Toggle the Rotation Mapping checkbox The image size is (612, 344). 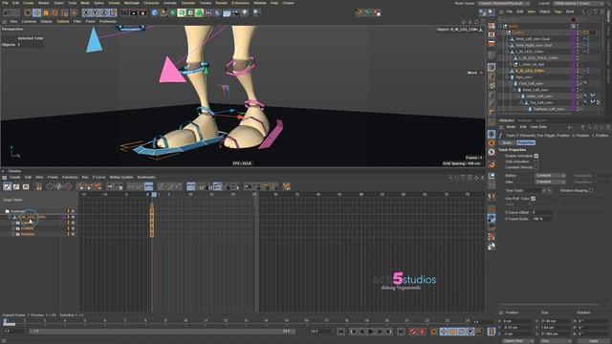click(592, 190)
